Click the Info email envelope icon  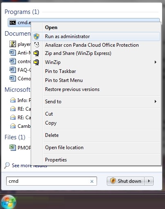click(13, 100)
